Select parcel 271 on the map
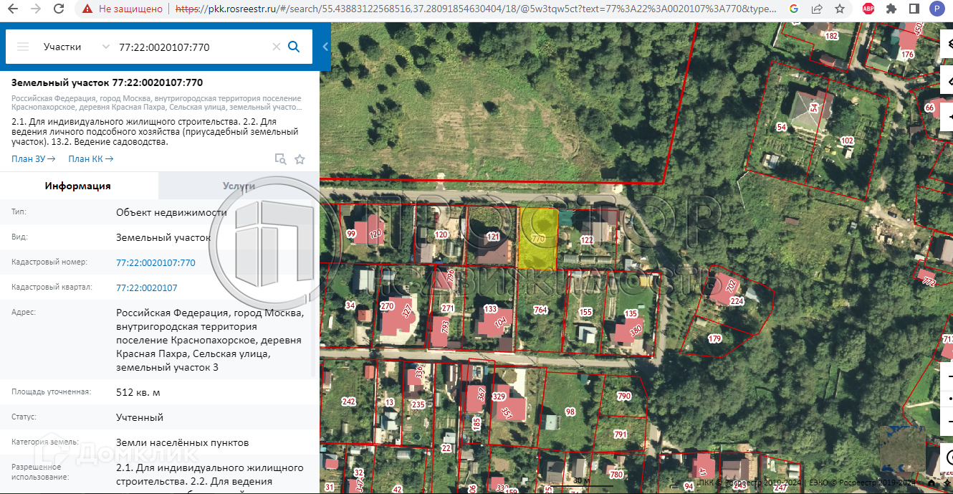The image size is (953, 494). tap(448, 308)
